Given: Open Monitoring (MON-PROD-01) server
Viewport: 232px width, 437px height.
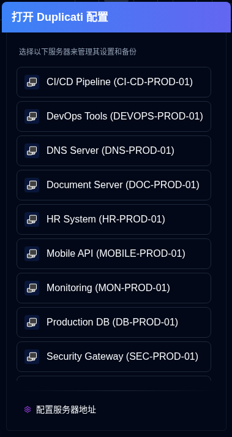Looking at the screenshot, I should pos(114,287).
